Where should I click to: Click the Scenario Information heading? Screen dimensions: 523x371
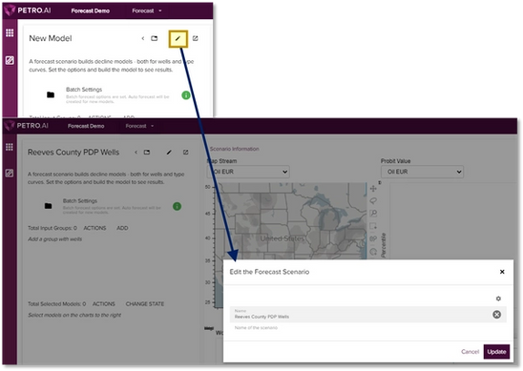(x=234, y=149)
